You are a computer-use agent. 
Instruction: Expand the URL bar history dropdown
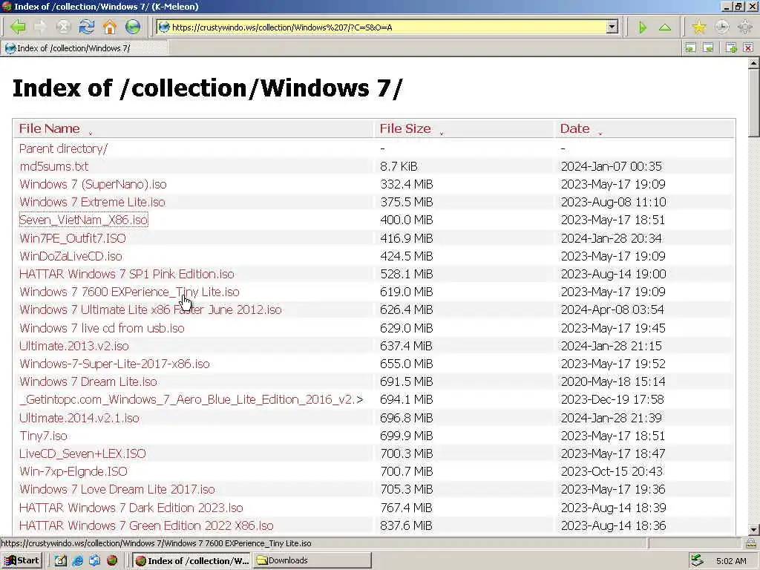[612, 27]
